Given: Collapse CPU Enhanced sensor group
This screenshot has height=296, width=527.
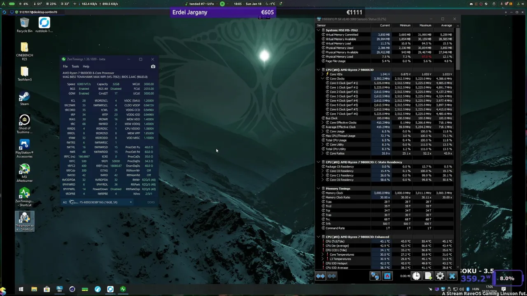Looking at the screenshot, I should (x=318, y=237).
